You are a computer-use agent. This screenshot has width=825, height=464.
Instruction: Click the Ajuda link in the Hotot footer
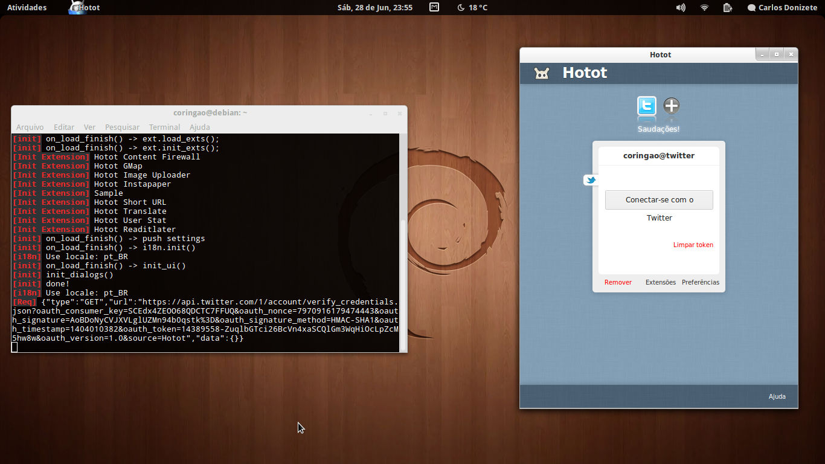pos(777,396)
